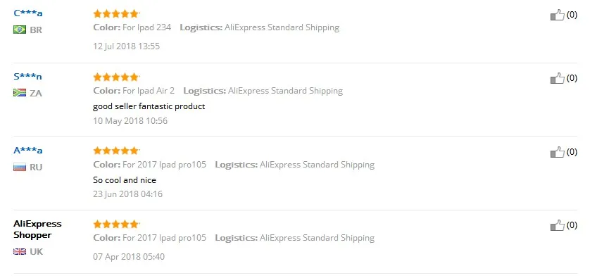
Task: Open reviewer A***a's profile
Action: click(x=27, y=151)
